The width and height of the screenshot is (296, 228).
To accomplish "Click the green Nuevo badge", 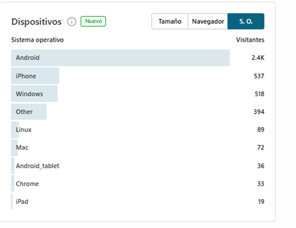I will 93,21.
